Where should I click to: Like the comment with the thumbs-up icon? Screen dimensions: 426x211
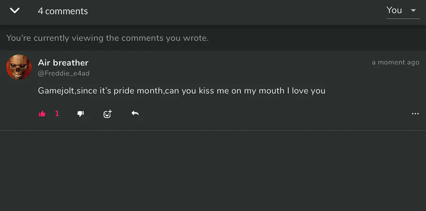click(x=42, y=114)
